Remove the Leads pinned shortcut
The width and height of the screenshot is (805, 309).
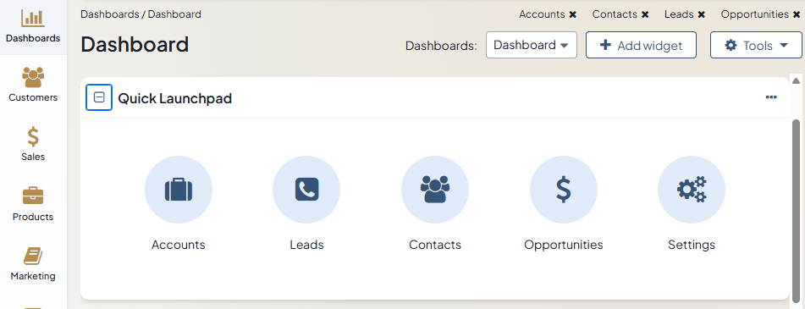[701, 14]
